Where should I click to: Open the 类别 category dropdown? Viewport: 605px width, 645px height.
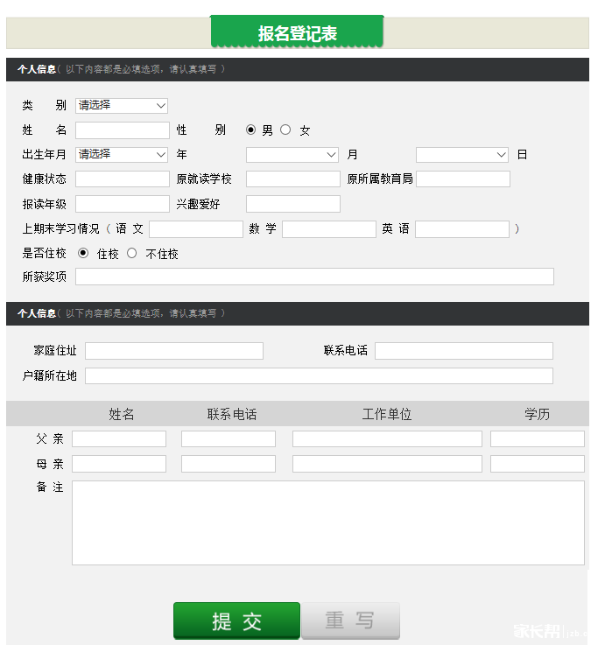tap(122, 105)
